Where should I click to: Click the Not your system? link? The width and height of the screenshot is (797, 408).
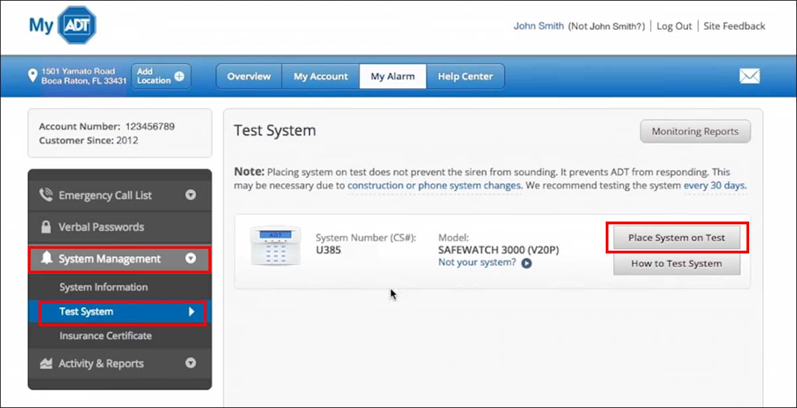477,262
